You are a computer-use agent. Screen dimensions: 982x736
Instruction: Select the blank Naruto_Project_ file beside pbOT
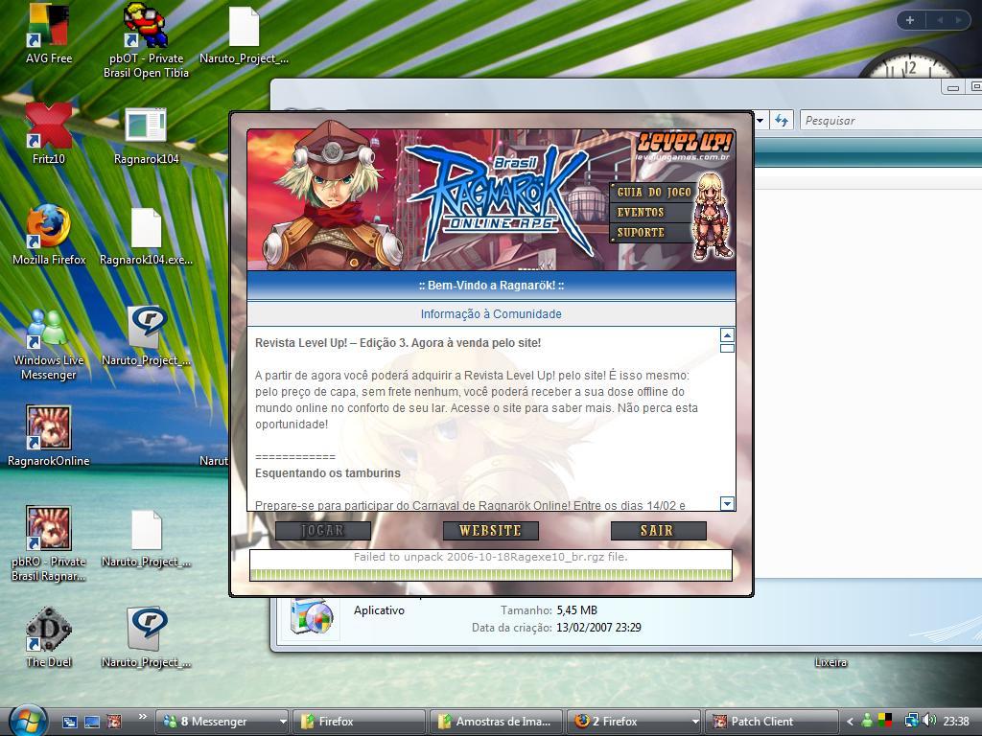point(244,34)
